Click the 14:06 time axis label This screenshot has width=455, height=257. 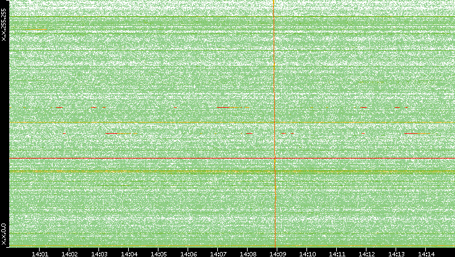coord(188,254)
